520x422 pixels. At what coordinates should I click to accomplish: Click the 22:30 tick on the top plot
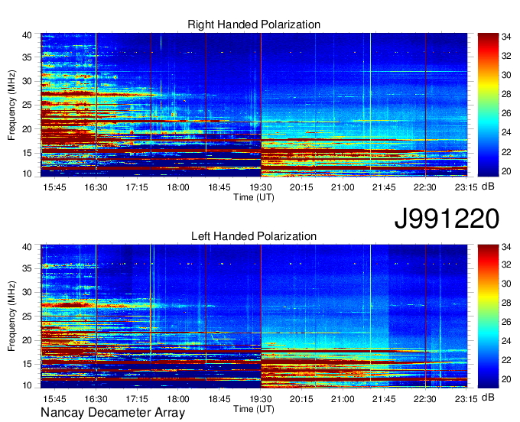coord(425,187)
